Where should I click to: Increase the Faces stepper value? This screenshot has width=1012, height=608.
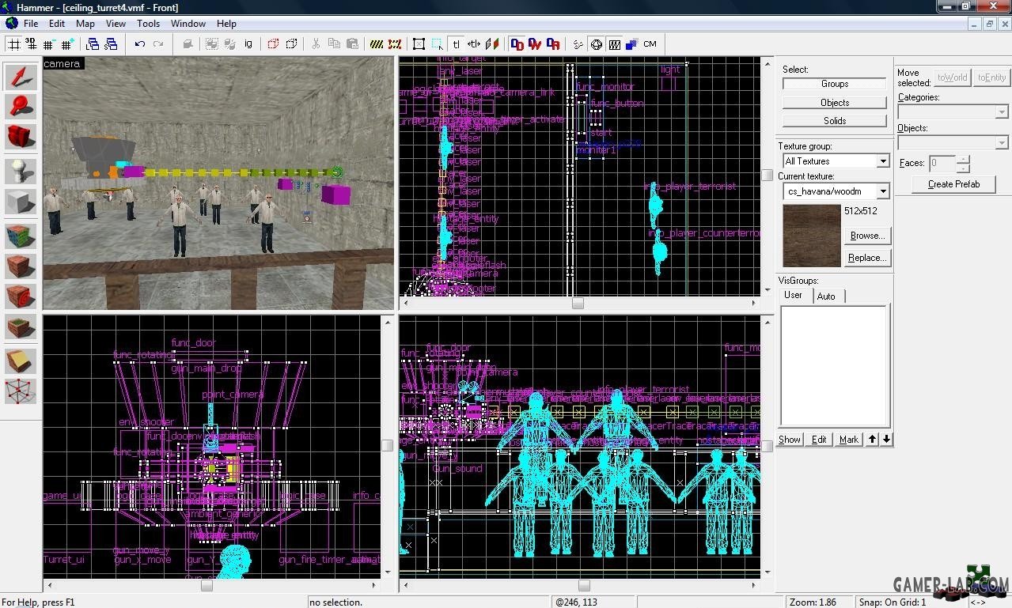pyautogui.click(x=963, y=160)
